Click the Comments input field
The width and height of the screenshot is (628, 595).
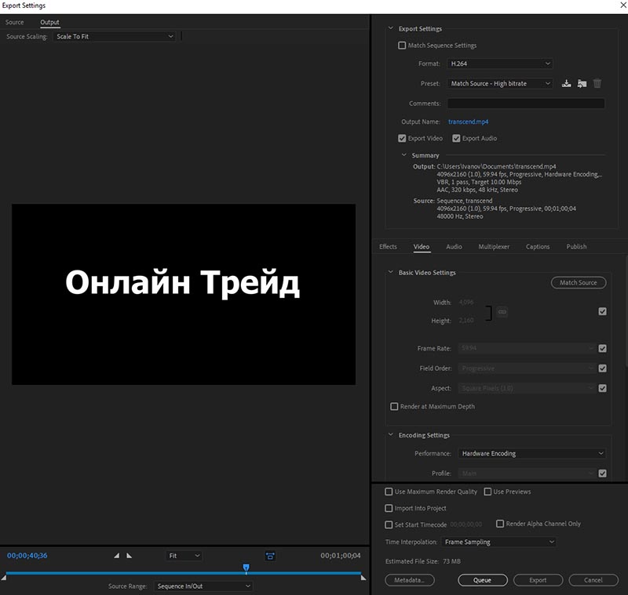point(525,103)
